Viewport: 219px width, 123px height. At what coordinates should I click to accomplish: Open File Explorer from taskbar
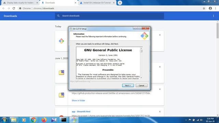click(14, 120)
